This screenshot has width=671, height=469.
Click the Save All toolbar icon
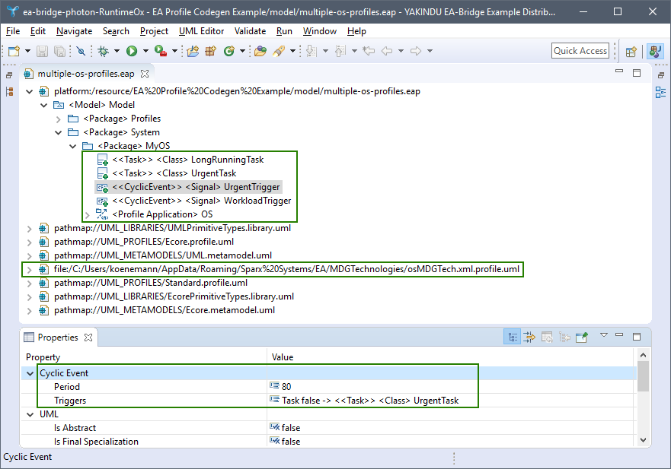(59, 51)
